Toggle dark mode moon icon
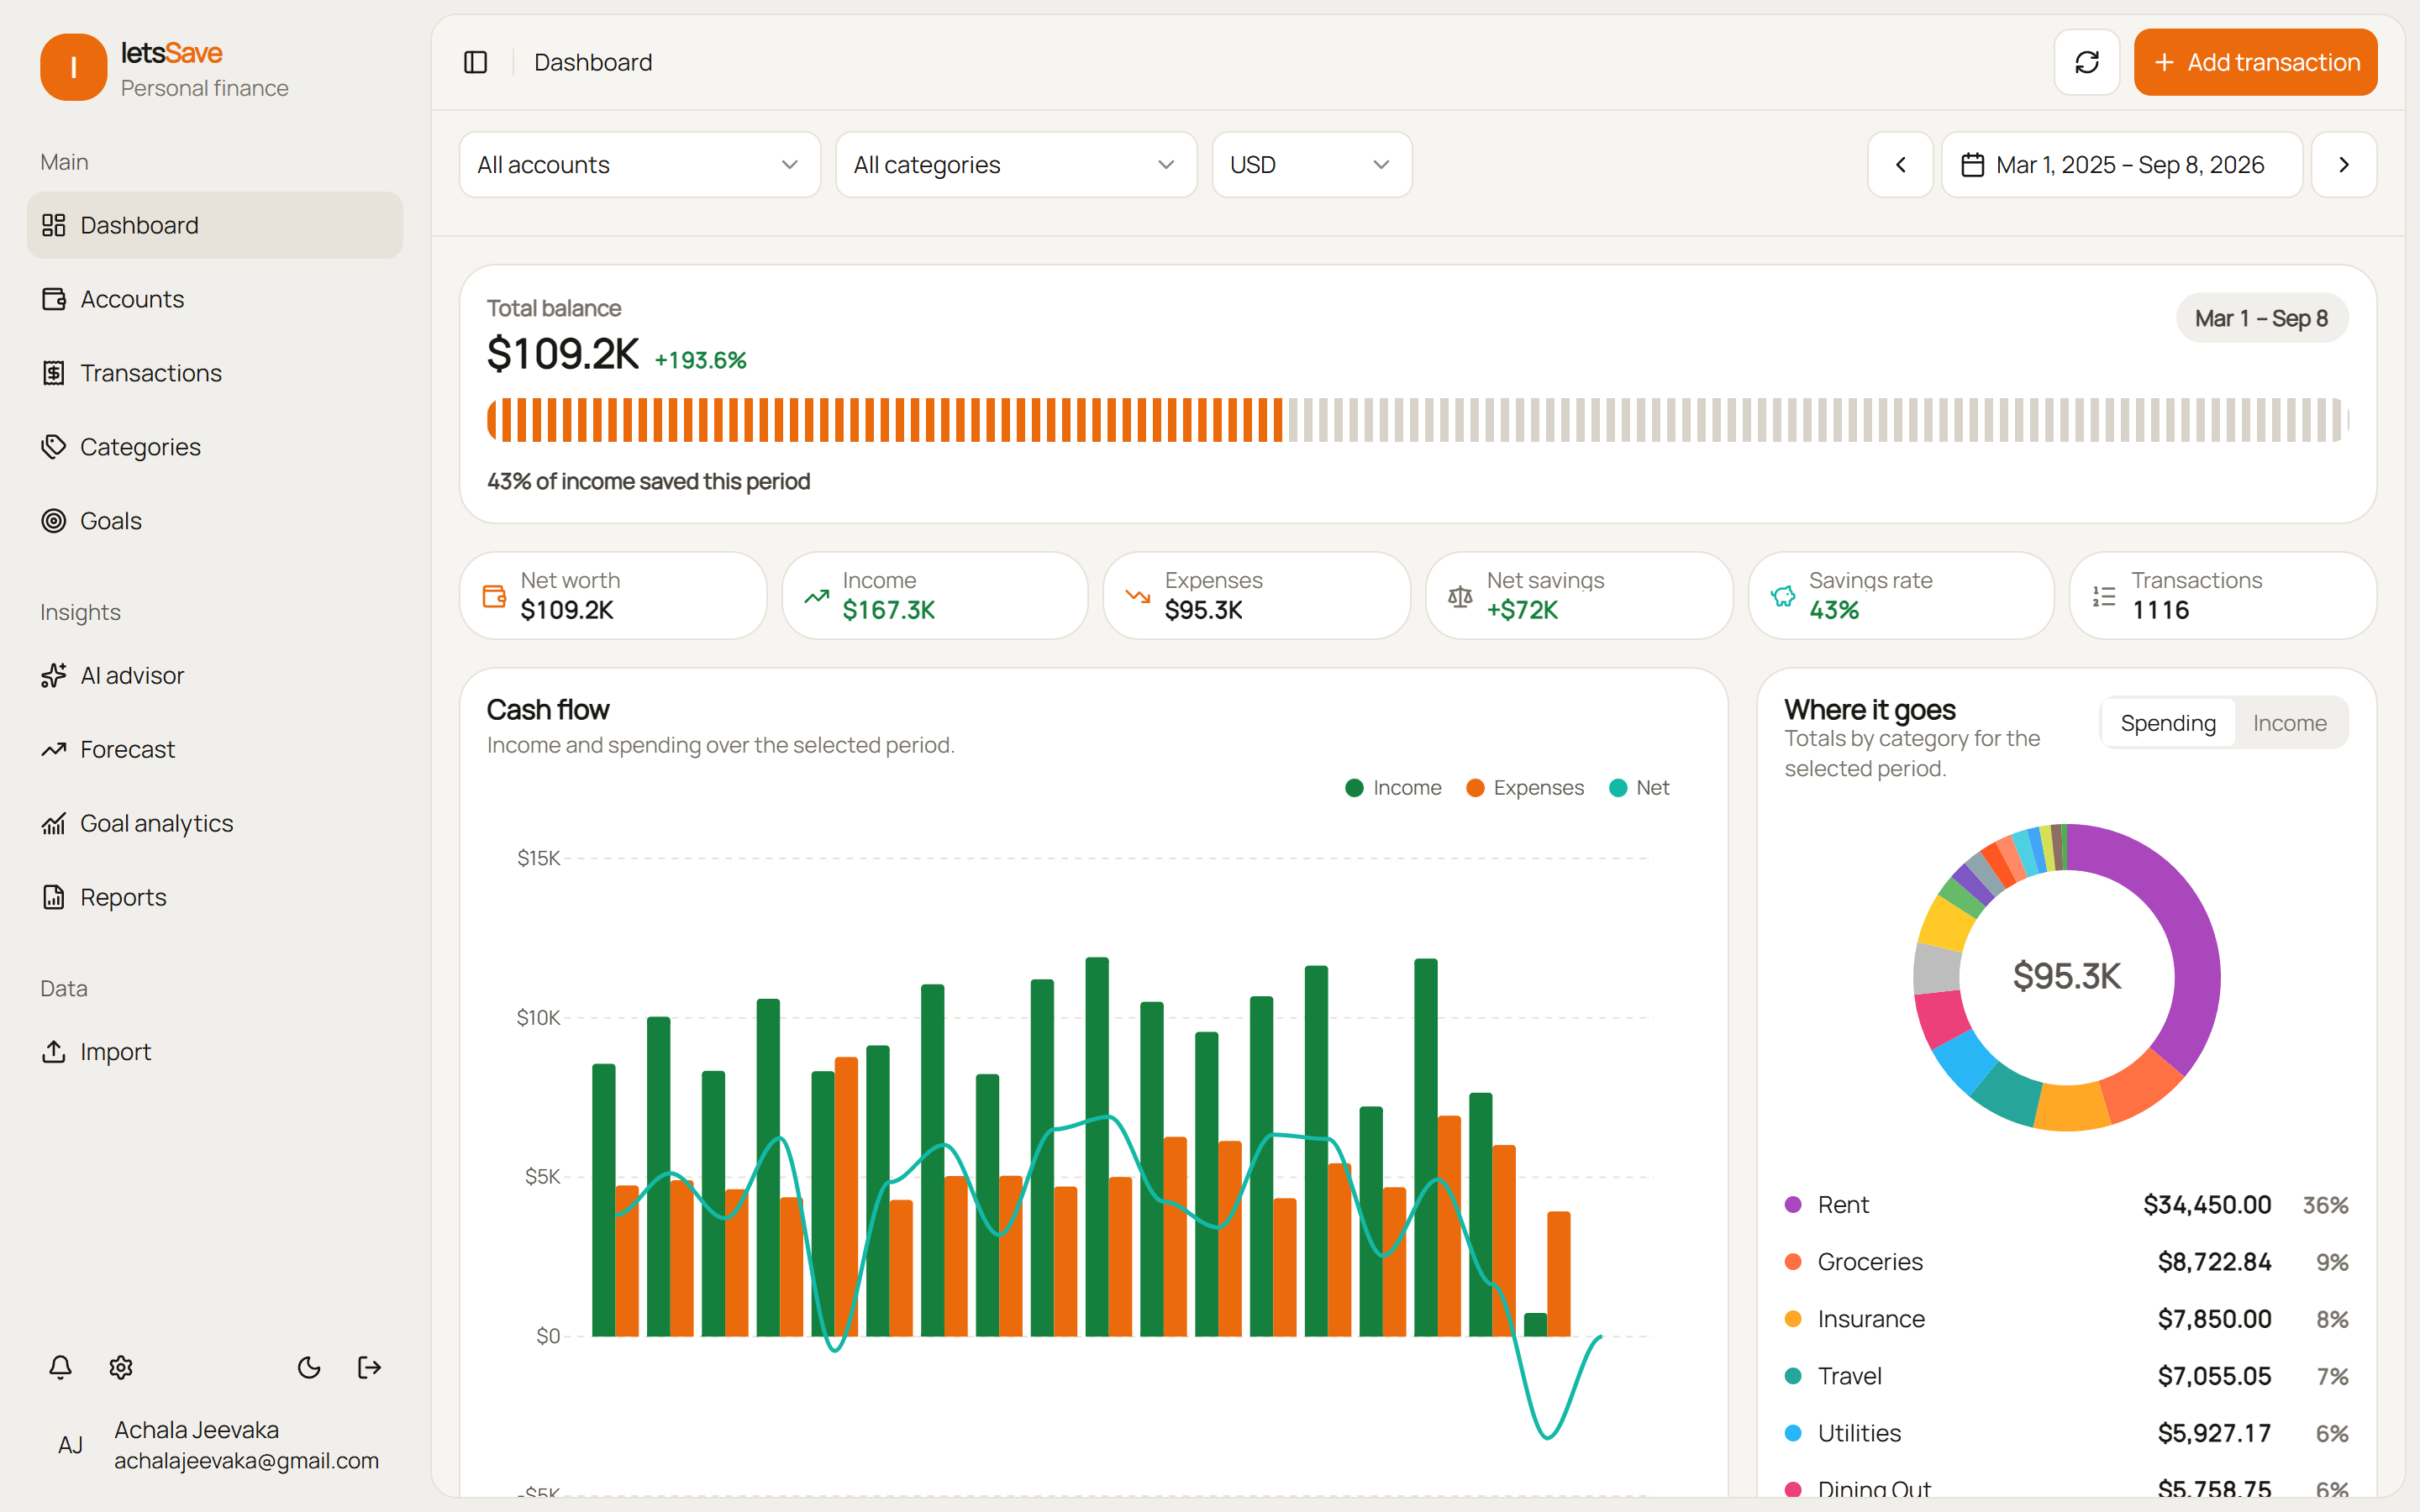The height and width of the screenshot is (1512, 2420). [309, 1367]
